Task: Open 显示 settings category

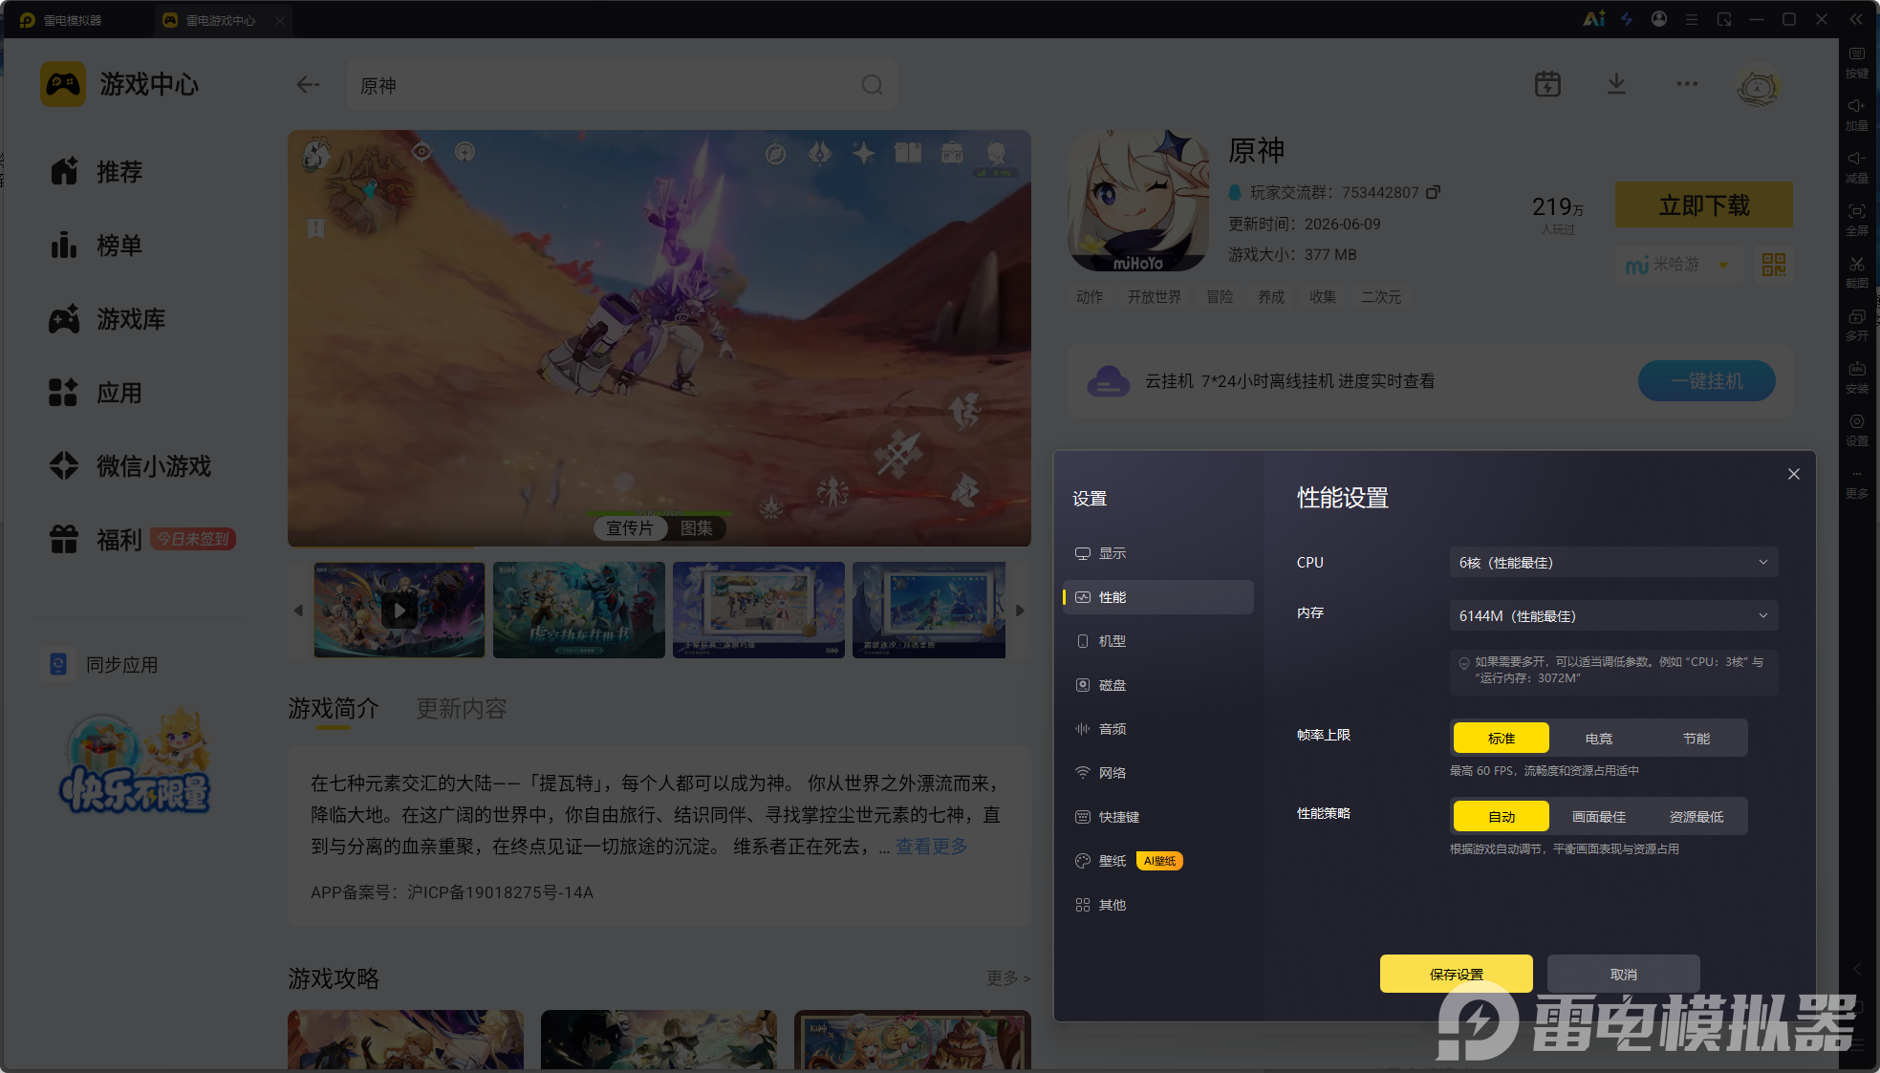Action: 1158,553
